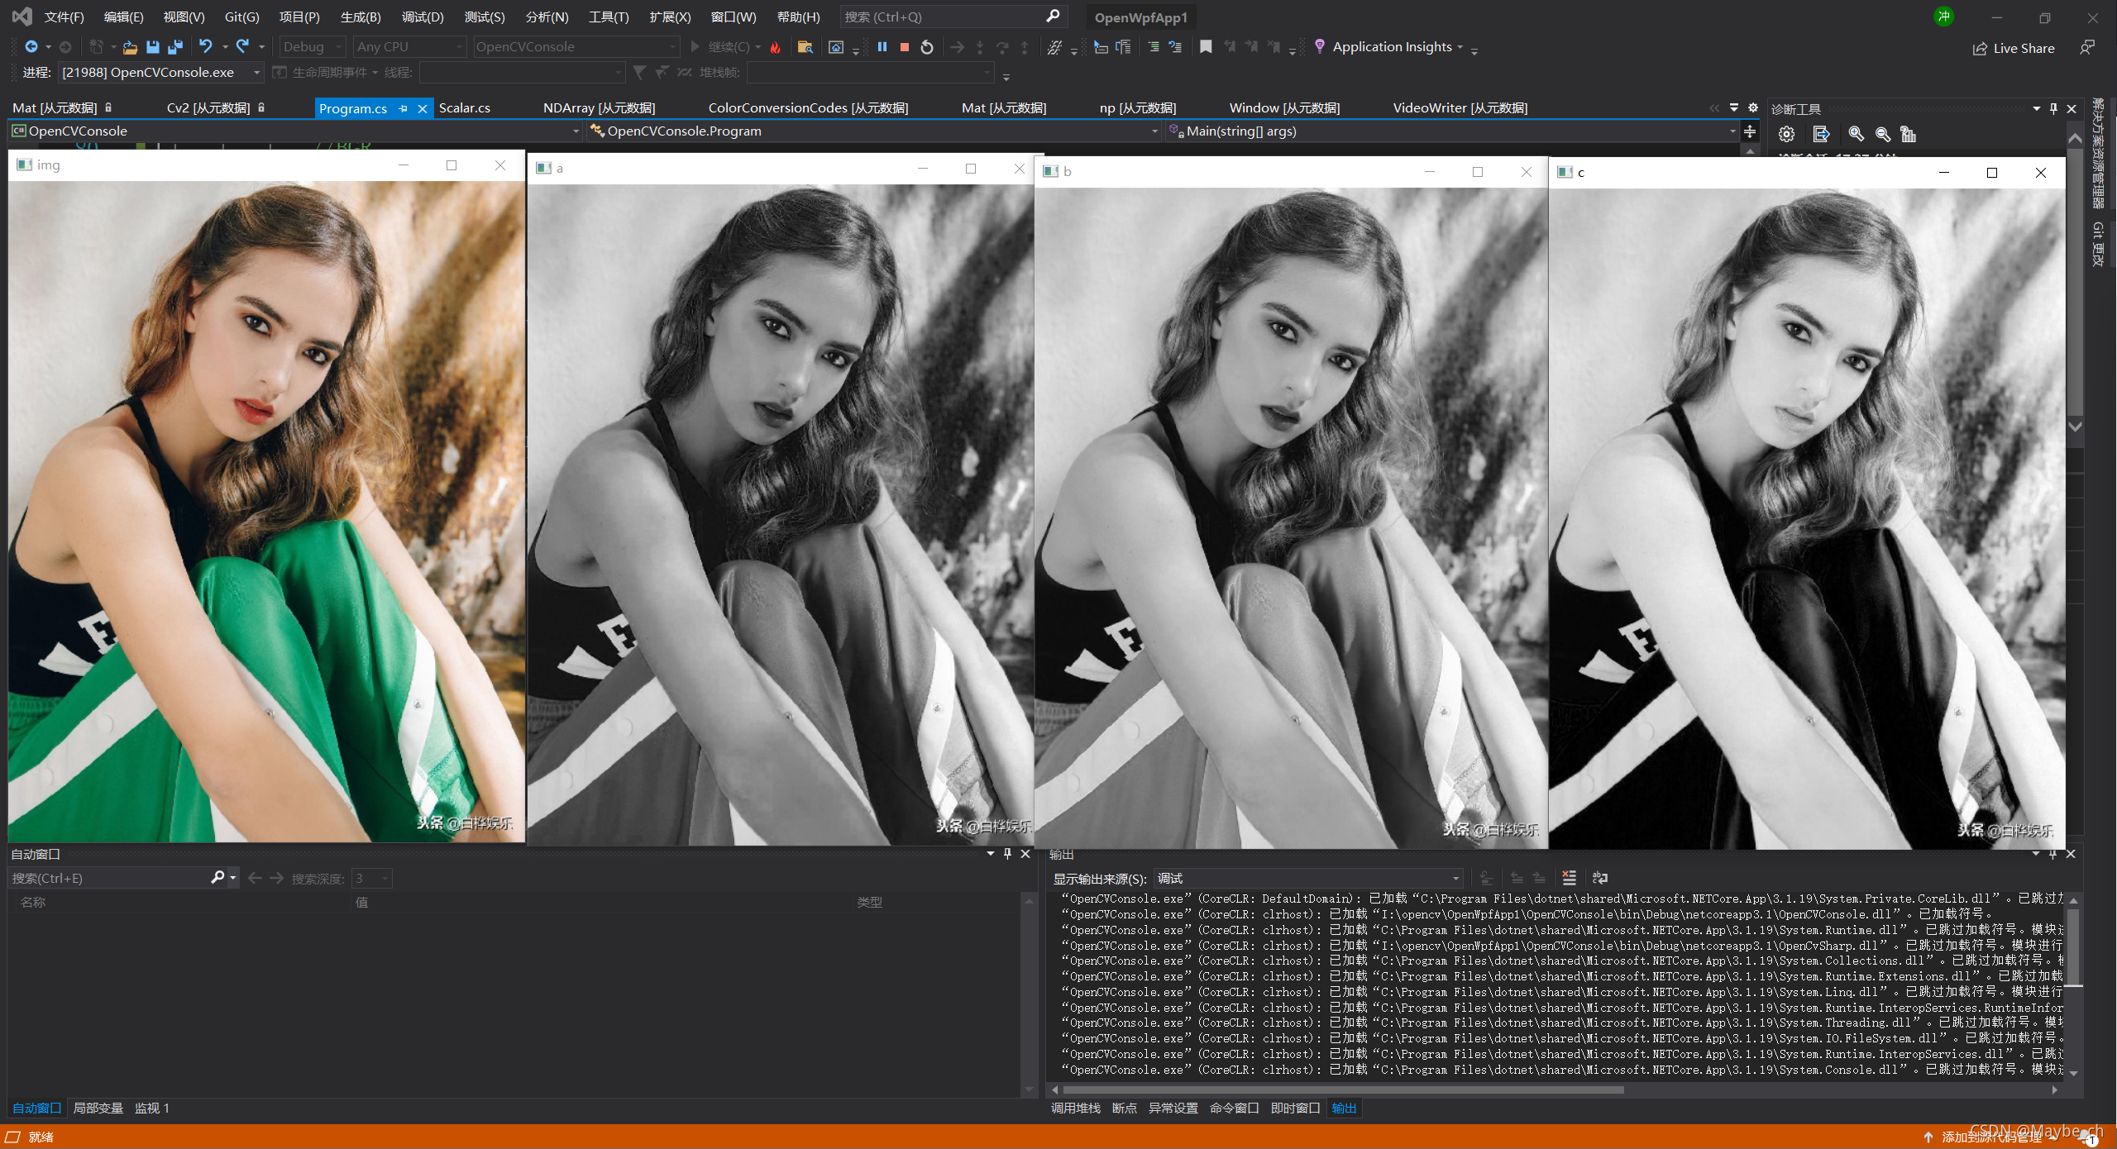Open the Main(string[] args) member dropdown
Viewport: 2117px width, 1149px height.
pyautogui.click(x=1455, y=131)
